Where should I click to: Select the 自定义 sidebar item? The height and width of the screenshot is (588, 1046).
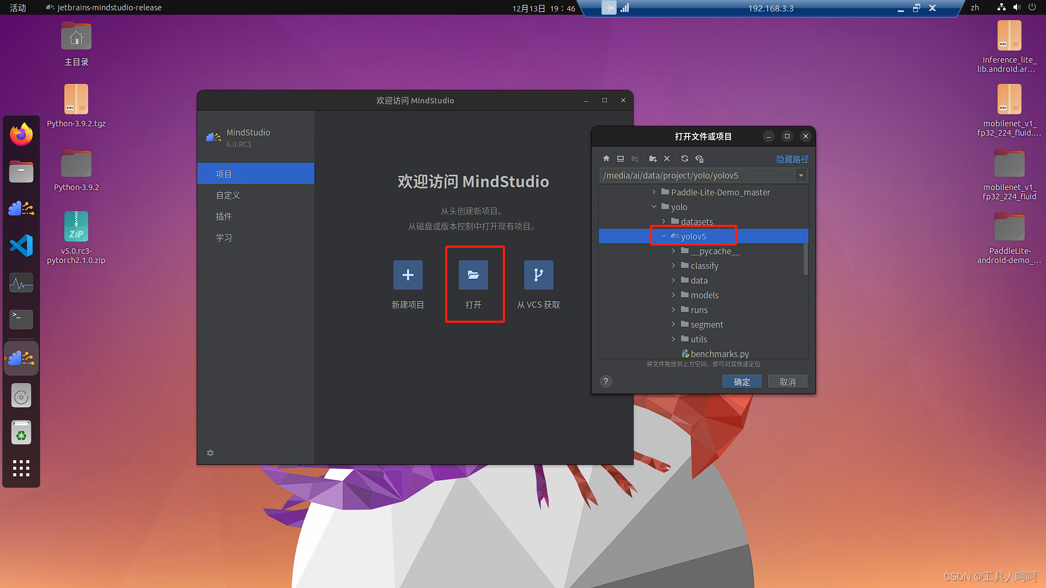[x=256, y=195]
